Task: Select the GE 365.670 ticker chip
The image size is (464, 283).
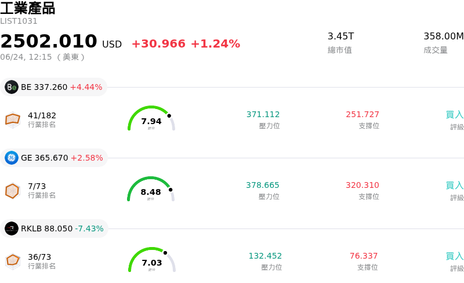Action: point(54,158)
